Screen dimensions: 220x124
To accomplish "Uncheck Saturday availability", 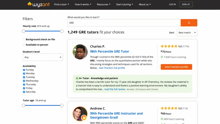I will pos(24,92).
